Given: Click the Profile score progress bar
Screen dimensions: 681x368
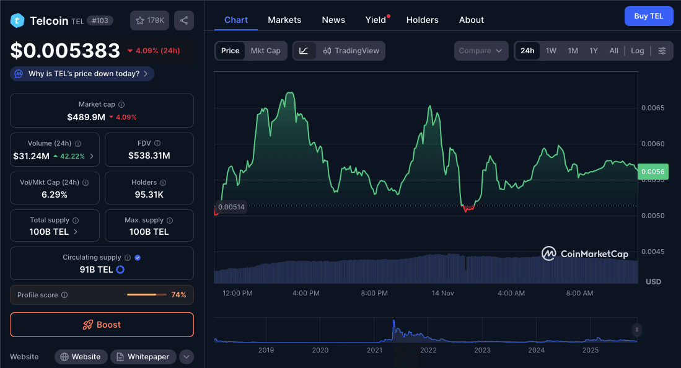Looking at the screenshot, I should 147,295.
